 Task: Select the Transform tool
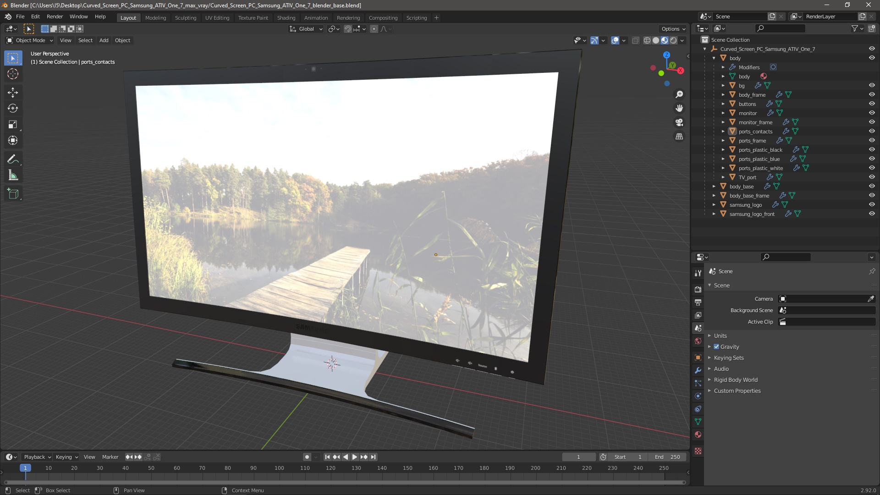click(x=13, y=141)
